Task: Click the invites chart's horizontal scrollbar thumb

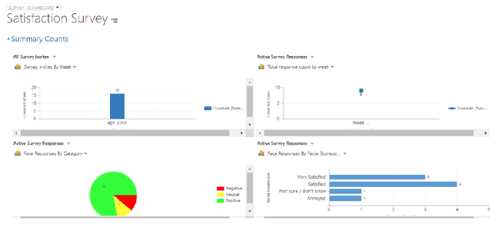Action: [x=124, y=133]
